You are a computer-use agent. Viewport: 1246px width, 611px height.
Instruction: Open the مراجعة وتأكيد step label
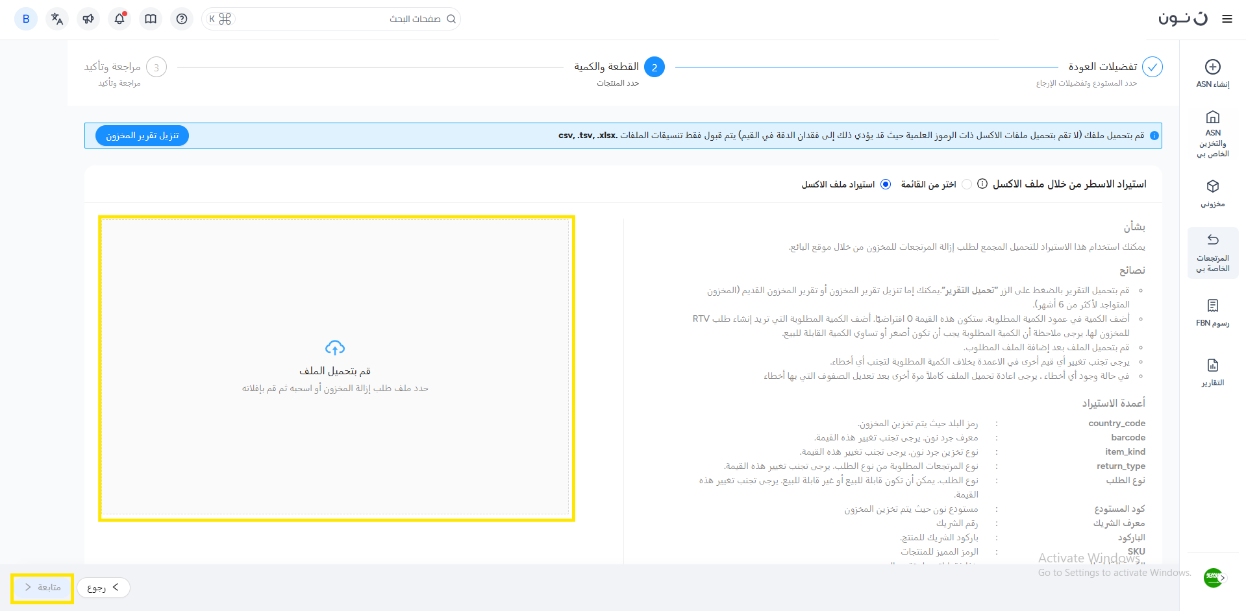pyautogui.click(x=112, y=67)
